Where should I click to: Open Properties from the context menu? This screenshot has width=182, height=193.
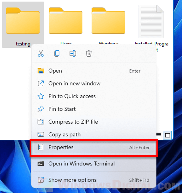tap(94, 147)
